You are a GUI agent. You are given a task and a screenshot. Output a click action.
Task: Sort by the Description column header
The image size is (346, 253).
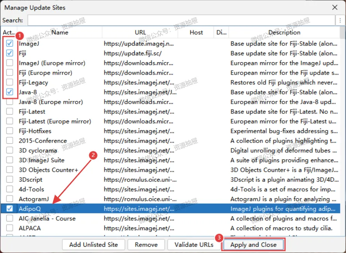pos(284,33)
